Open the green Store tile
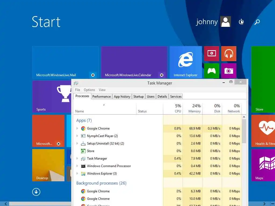 coord(263,79)
